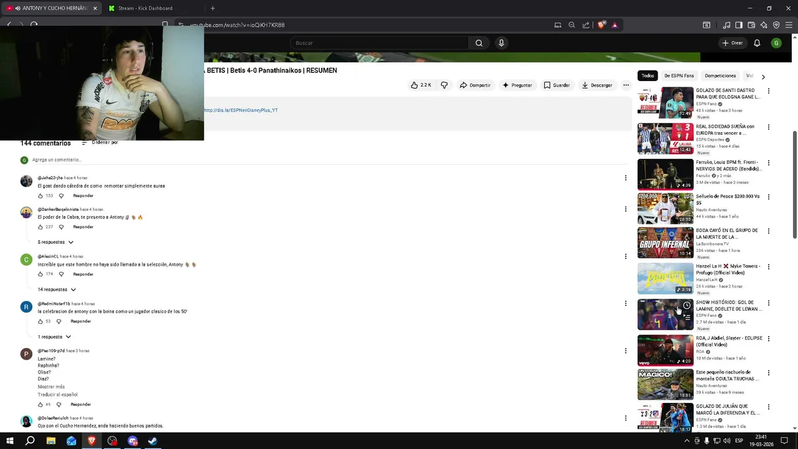Select the De ESPN Fans chip
The height and width of the screenshot is (449, 798).
click(679, 76)
